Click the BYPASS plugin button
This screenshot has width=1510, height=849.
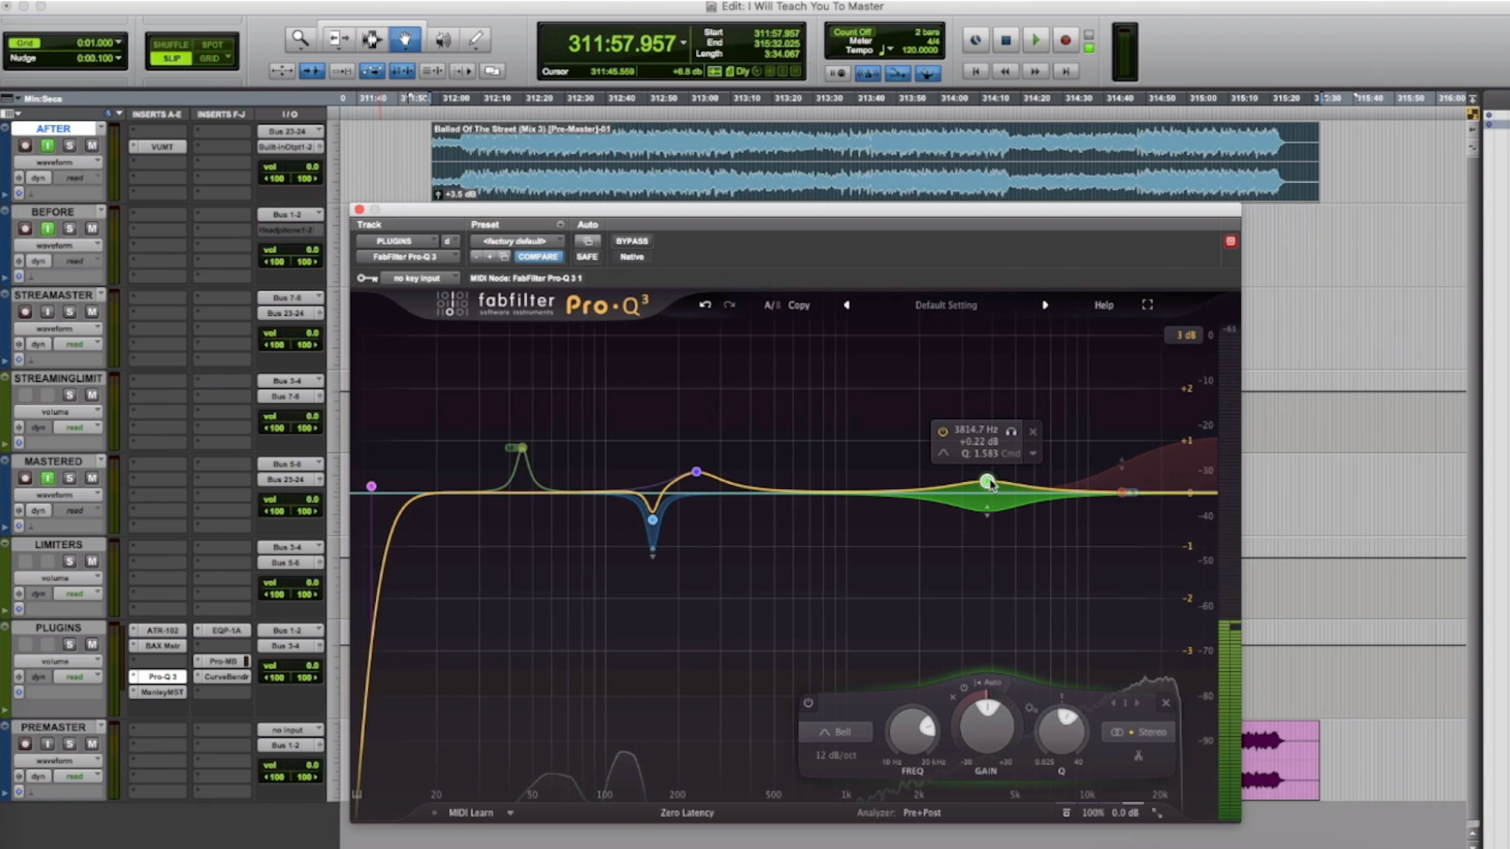632,241
